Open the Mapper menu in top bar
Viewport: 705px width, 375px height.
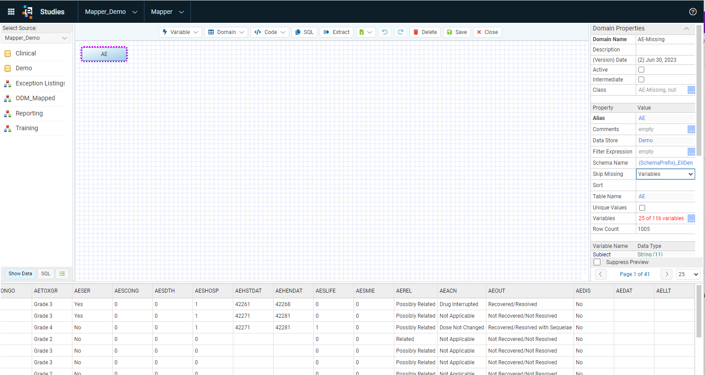pyautogui.click(x=167, y=12)
